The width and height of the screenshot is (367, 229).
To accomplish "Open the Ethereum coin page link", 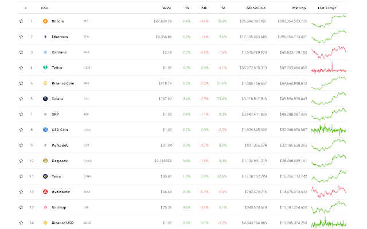I will [x=60, y=37].
